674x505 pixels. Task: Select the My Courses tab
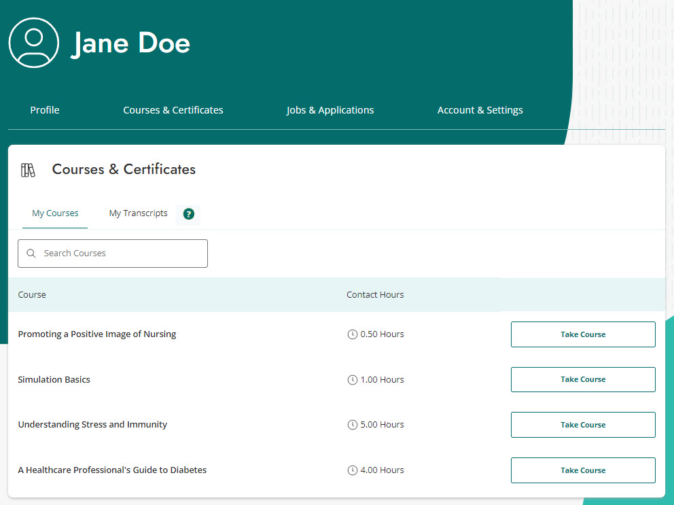54,213
